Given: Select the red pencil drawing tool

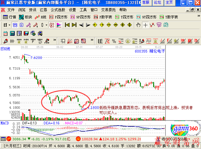Looking at the screenshot, I should (x=5, y=41).
